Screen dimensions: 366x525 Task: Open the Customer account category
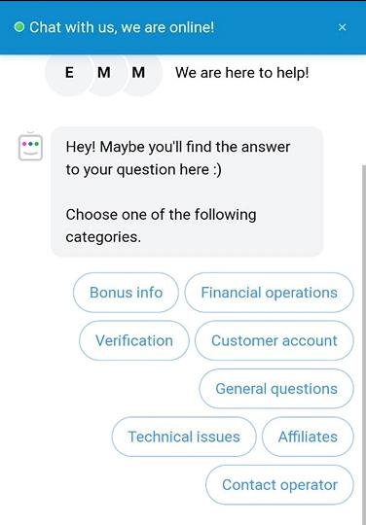(x=274, y=340)
